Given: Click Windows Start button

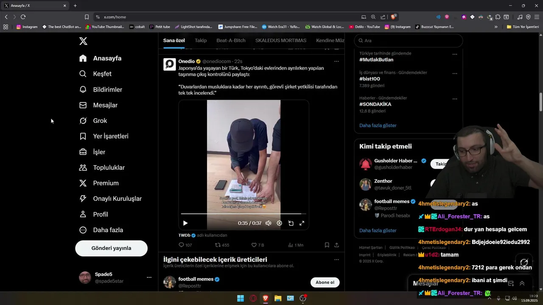Looking at the screenshot, I should 241,298.
